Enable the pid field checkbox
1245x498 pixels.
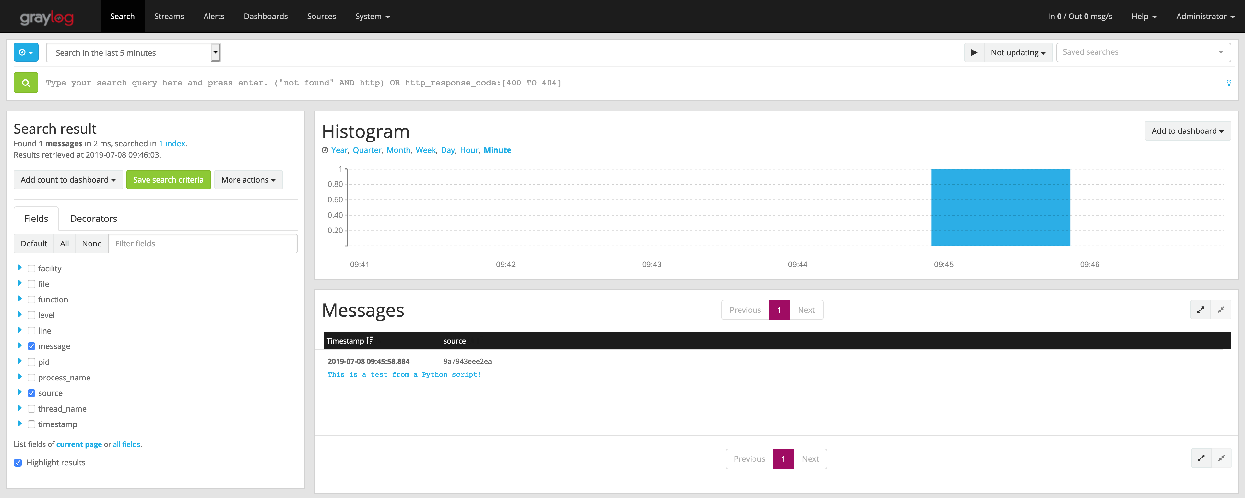(31, 361)
